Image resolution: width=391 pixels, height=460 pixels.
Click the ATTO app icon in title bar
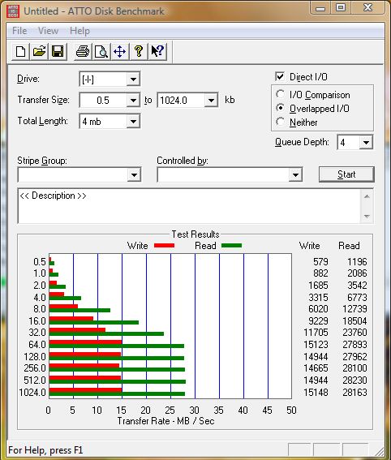13,11
